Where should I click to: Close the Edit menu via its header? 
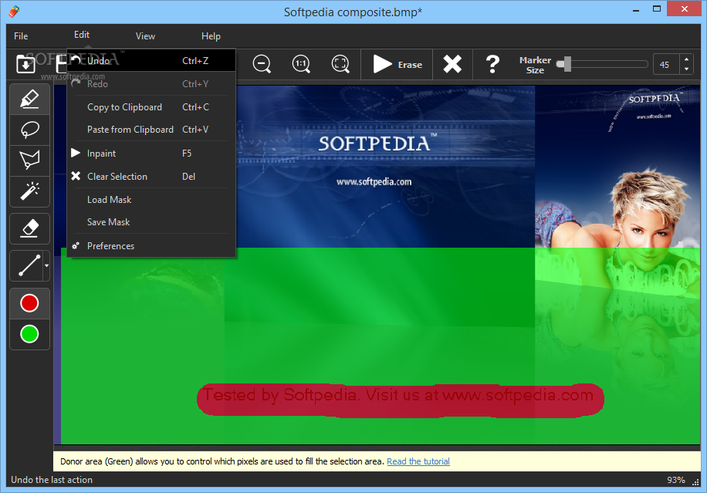tap(82, 35)
